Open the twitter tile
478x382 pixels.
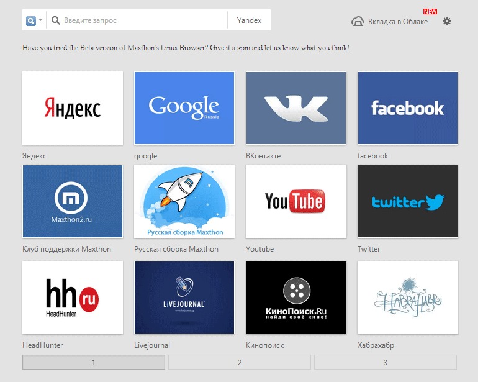click(408, 201)
